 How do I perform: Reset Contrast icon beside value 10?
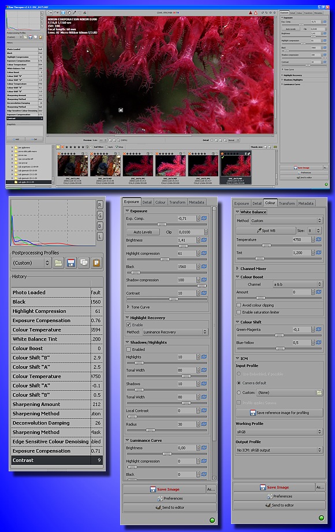[204, 293]
